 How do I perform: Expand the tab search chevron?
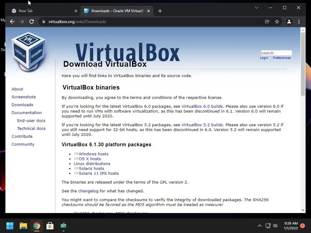pos(256,8)
